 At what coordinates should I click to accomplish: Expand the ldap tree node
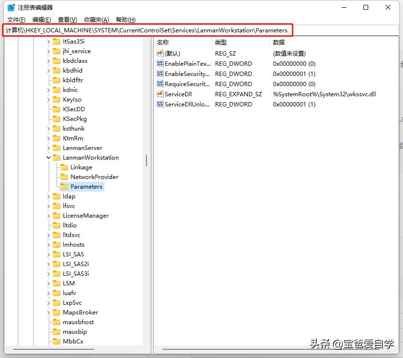[x=48, y=196]
